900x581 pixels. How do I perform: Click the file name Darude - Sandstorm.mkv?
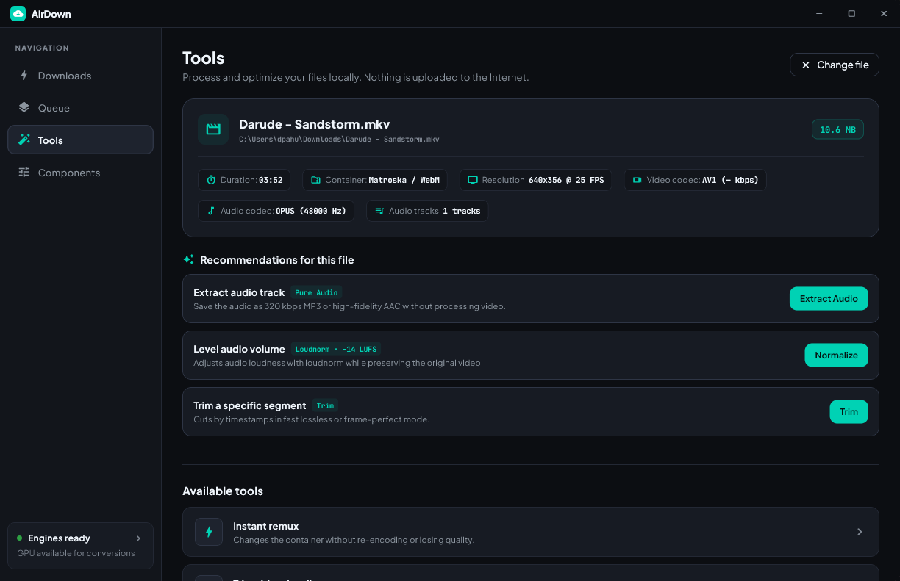pyautogui.click(x=315, y=124)
